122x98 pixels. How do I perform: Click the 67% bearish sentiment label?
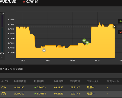click(2, 53)
